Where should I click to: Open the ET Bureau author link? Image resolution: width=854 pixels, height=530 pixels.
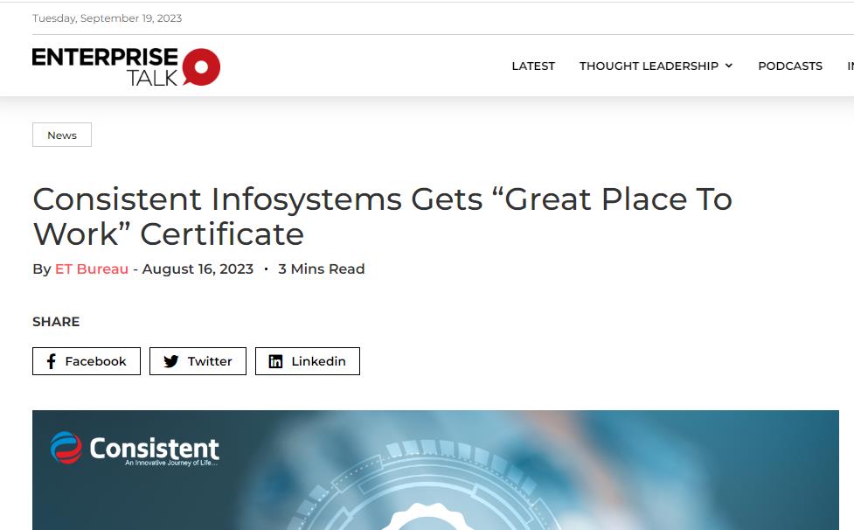tap(92, 269)
